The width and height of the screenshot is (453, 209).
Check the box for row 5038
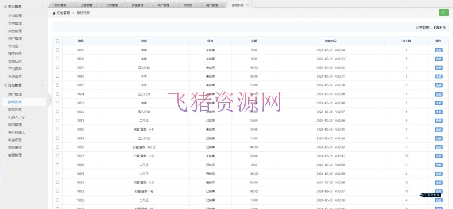(x=58, y=59)
